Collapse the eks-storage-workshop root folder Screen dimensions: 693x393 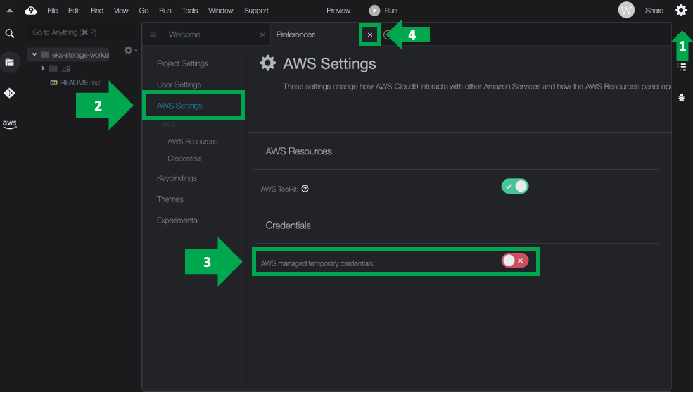pos(34,55)
